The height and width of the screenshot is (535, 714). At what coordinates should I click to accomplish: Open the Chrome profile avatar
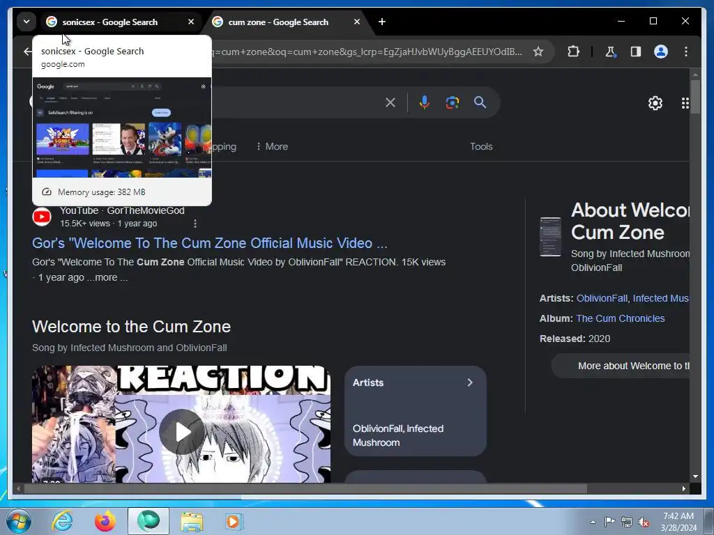pyautogui.click(x=661, y=52)
